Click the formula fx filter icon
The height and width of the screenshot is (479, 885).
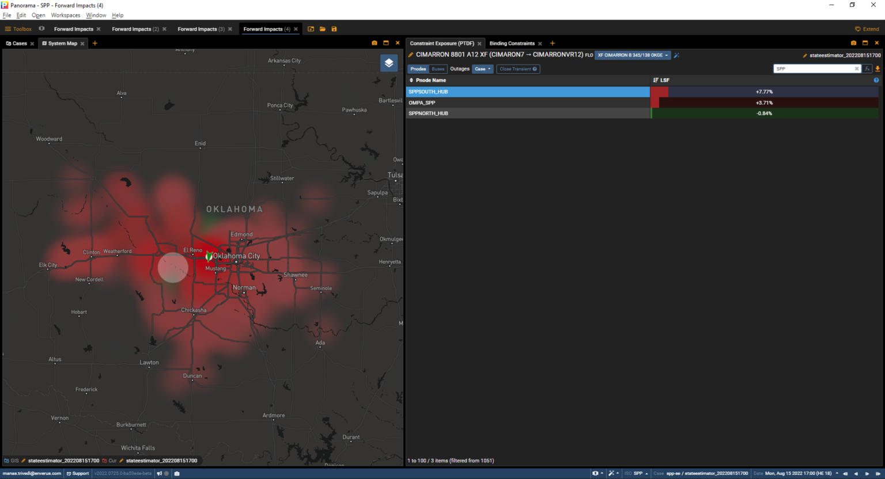[867, 69]
